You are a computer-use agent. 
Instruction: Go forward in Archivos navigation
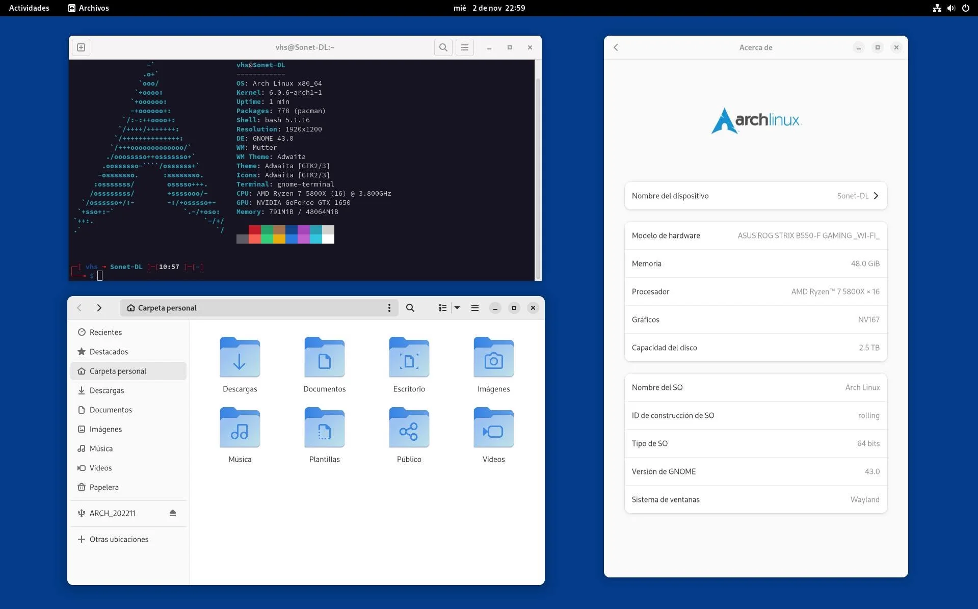pyautogui.click(x=99, y=308)
